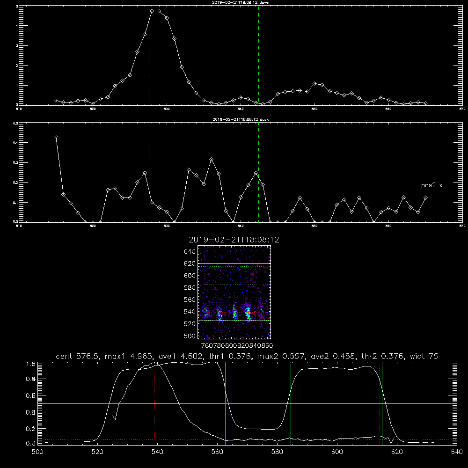The width and height of the screenshot is (468, 468).
Task: Click spectral image y-axis label 580
Action: [190, 288]
